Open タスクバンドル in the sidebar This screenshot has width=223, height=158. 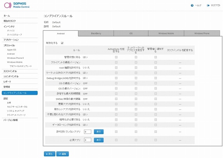coord(10,71)
